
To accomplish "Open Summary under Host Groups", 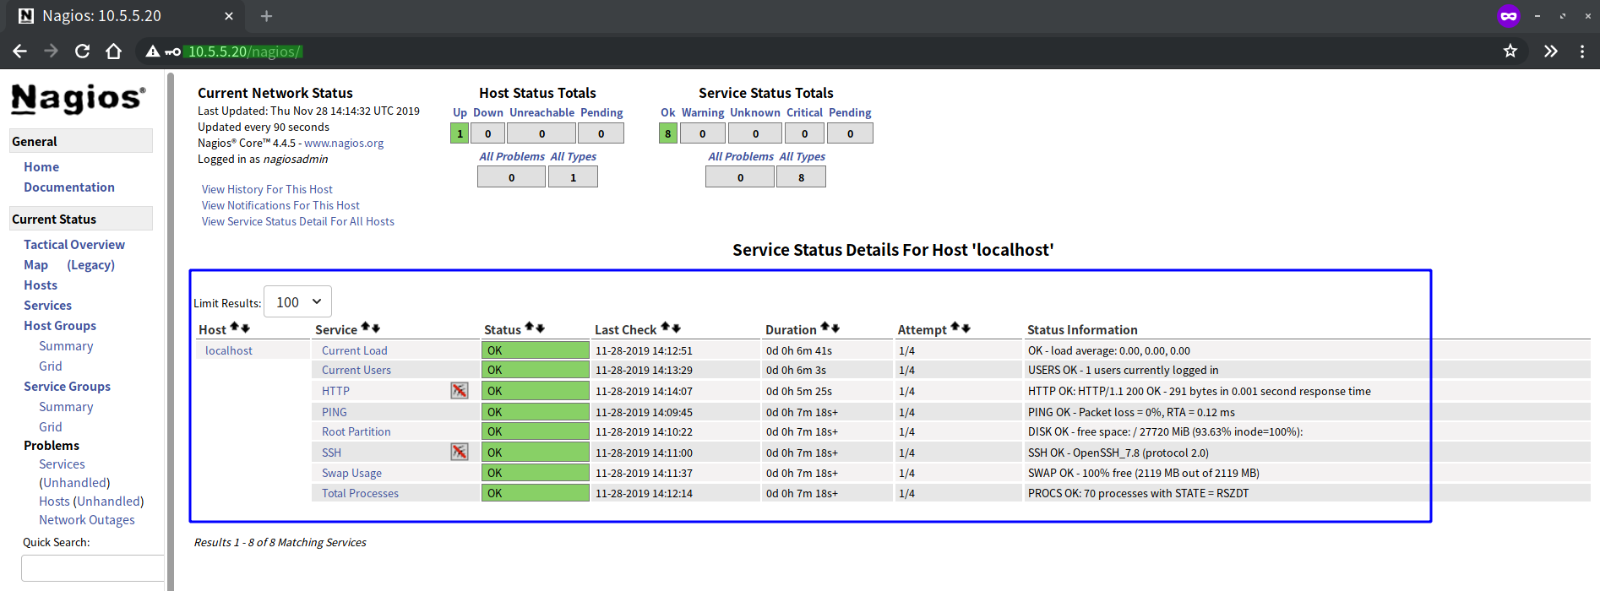I will [66, 346].
